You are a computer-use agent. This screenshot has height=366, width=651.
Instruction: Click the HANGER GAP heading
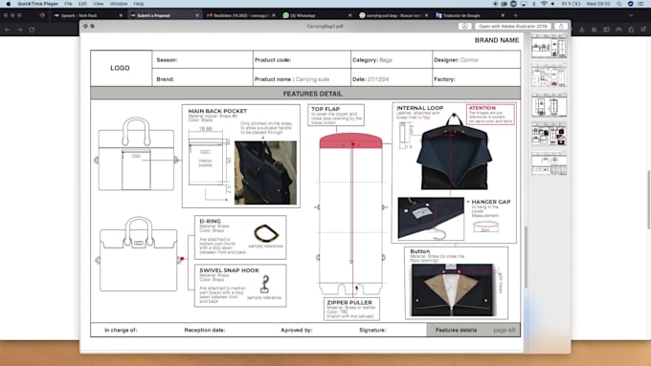tap(491, 202)
